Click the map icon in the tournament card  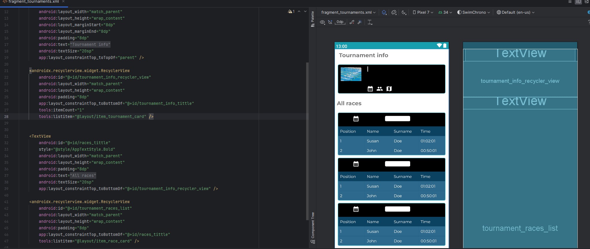(389, 89)
